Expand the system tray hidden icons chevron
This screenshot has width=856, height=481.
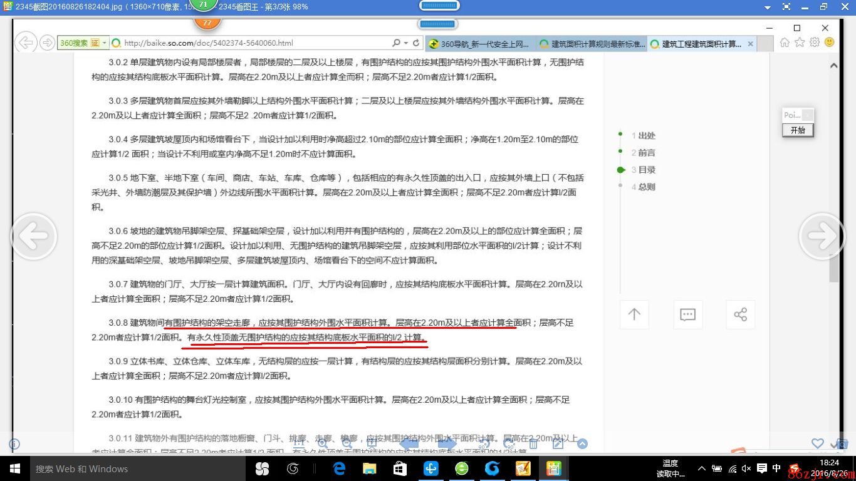(x=701, y=468)
